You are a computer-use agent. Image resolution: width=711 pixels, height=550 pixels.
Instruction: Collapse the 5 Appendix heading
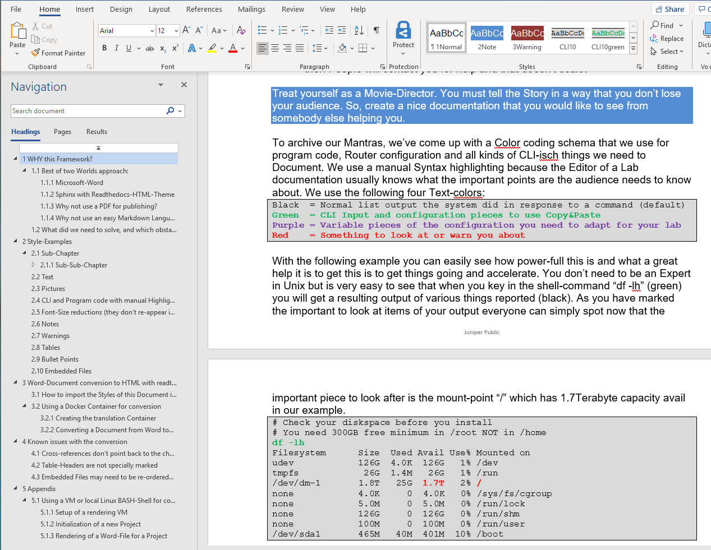tap(16, 488)
